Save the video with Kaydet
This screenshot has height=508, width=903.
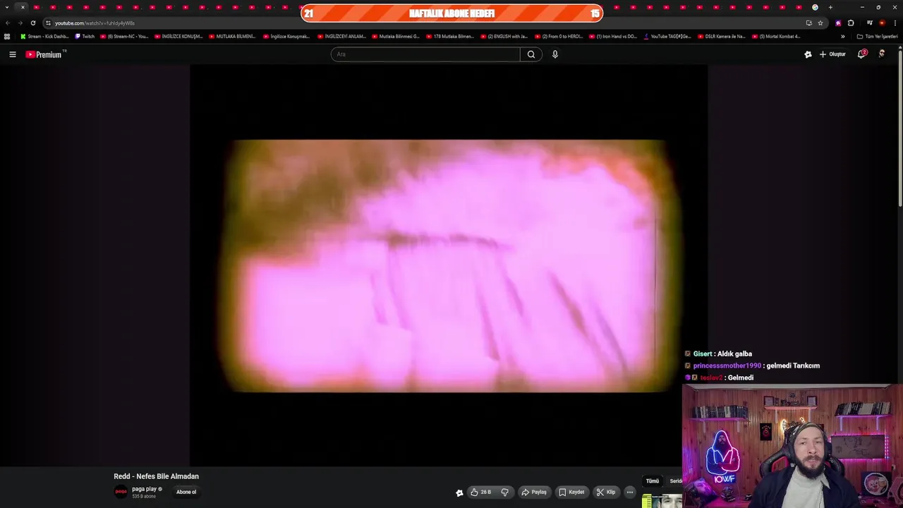[x=571, y=492]
